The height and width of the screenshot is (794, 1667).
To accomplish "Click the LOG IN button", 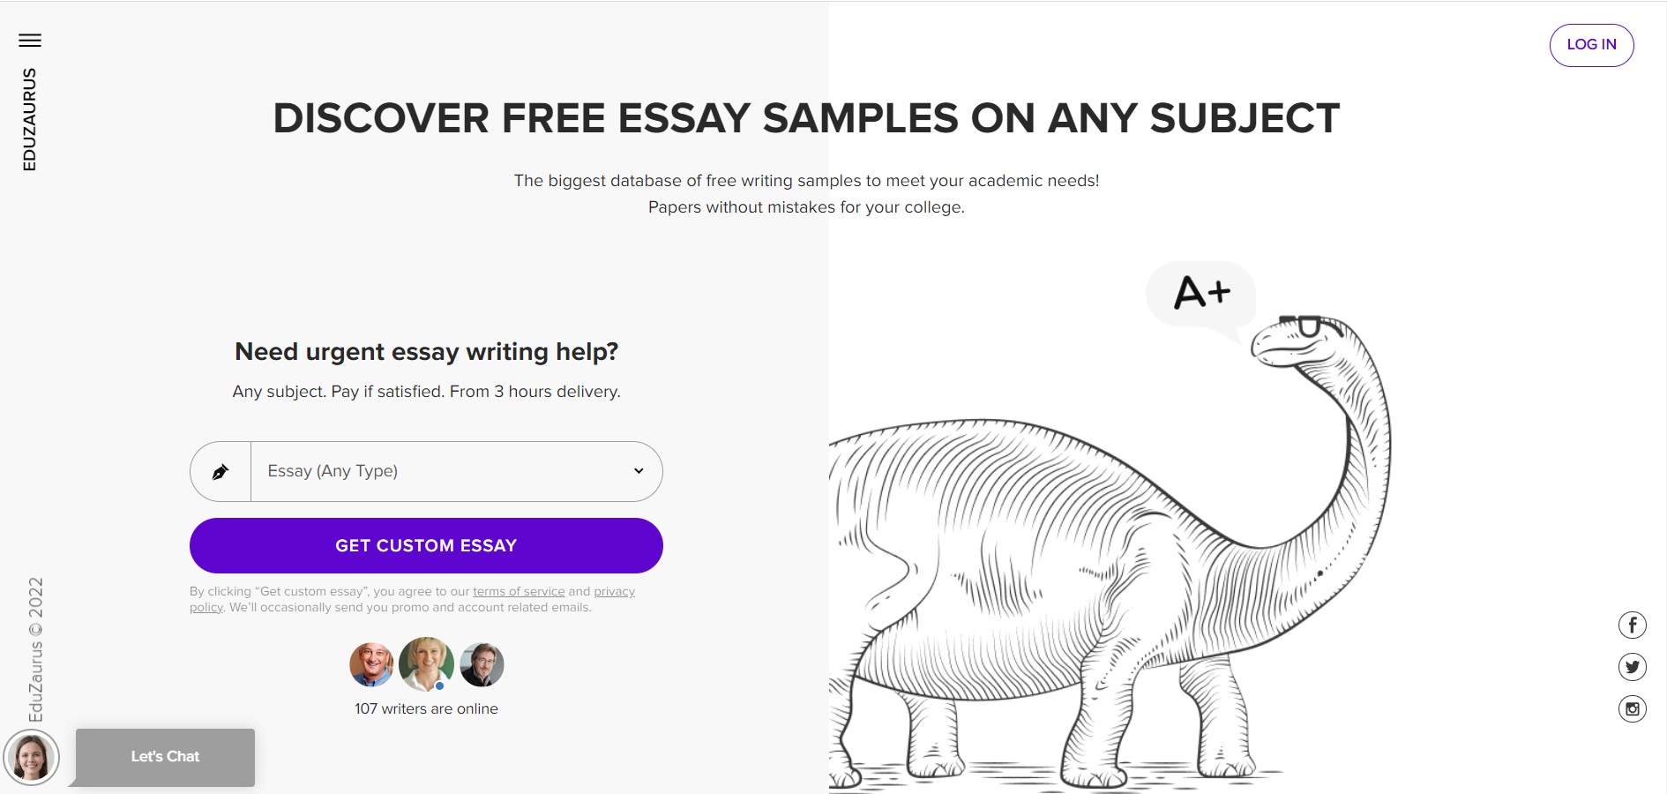I will point(1591,45).
